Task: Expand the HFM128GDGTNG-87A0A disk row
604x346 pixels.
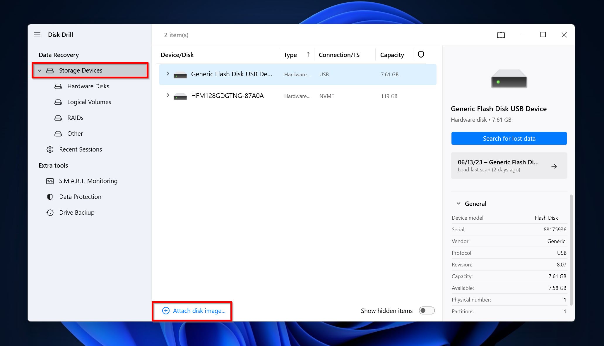Action: (167, 96)
